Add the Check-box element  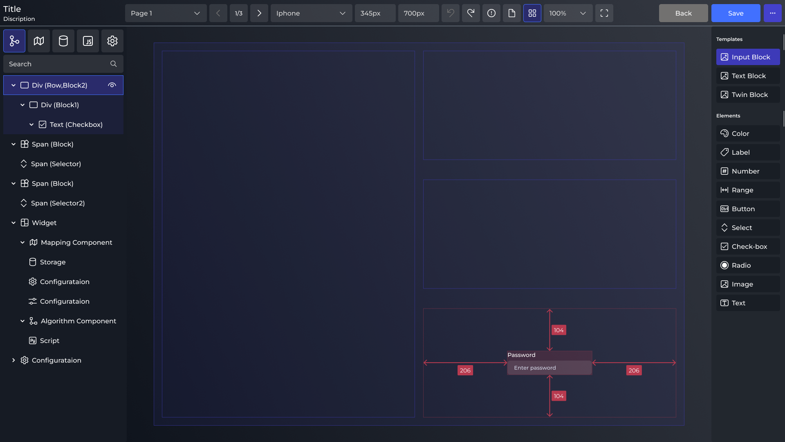coord(748,246)
